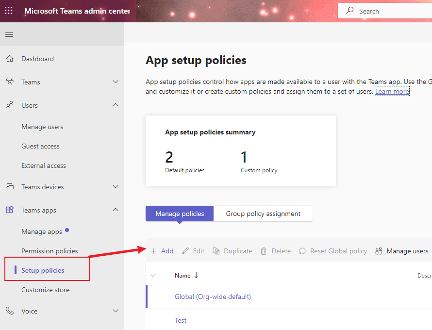The image size is (432, 330).
Task: Expand the Voice section chevron
Action: 116,311
